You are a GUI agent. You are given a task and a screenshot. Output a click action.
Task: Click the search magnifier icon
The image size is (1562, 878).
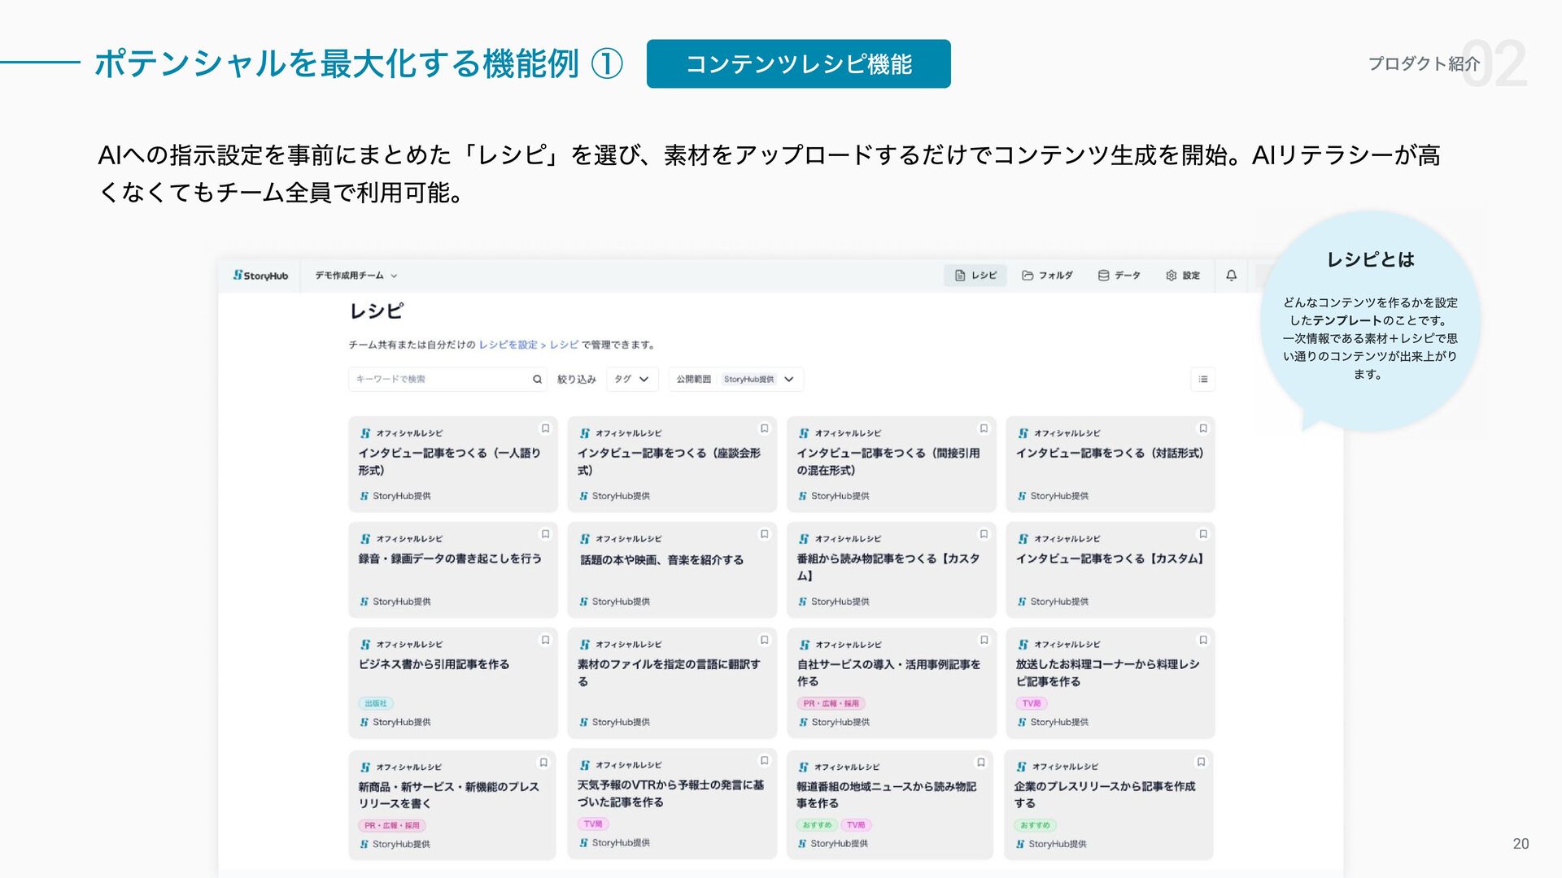point(537,380)
